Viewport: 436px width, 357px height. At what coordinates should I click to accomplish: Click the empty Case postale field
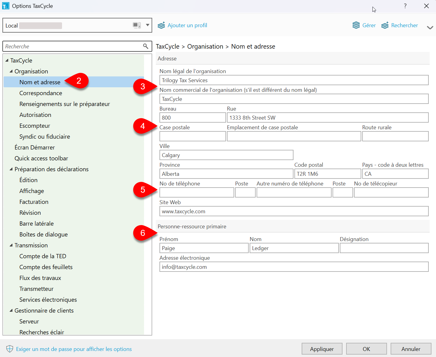[x=193, y=136]
